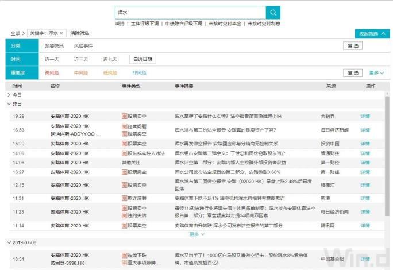393x270 pixels.
Task: Click the search input field containing 浑水
Action: tap(191, 13)
